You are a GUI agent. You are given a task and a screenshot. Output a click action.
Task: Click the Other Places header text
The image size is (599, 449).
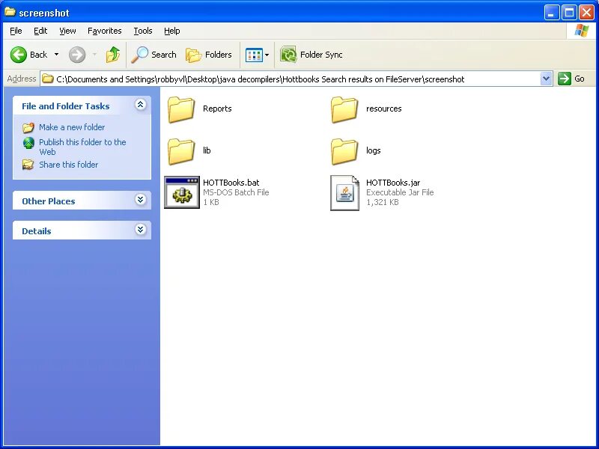pyautogui.click(x=49, y=201)
